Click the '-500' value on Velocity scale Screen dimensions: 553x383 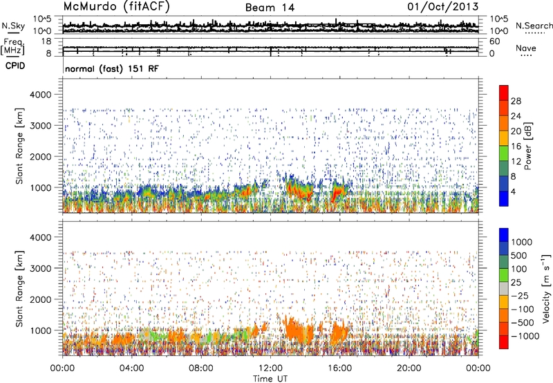[x=523, y=323]
